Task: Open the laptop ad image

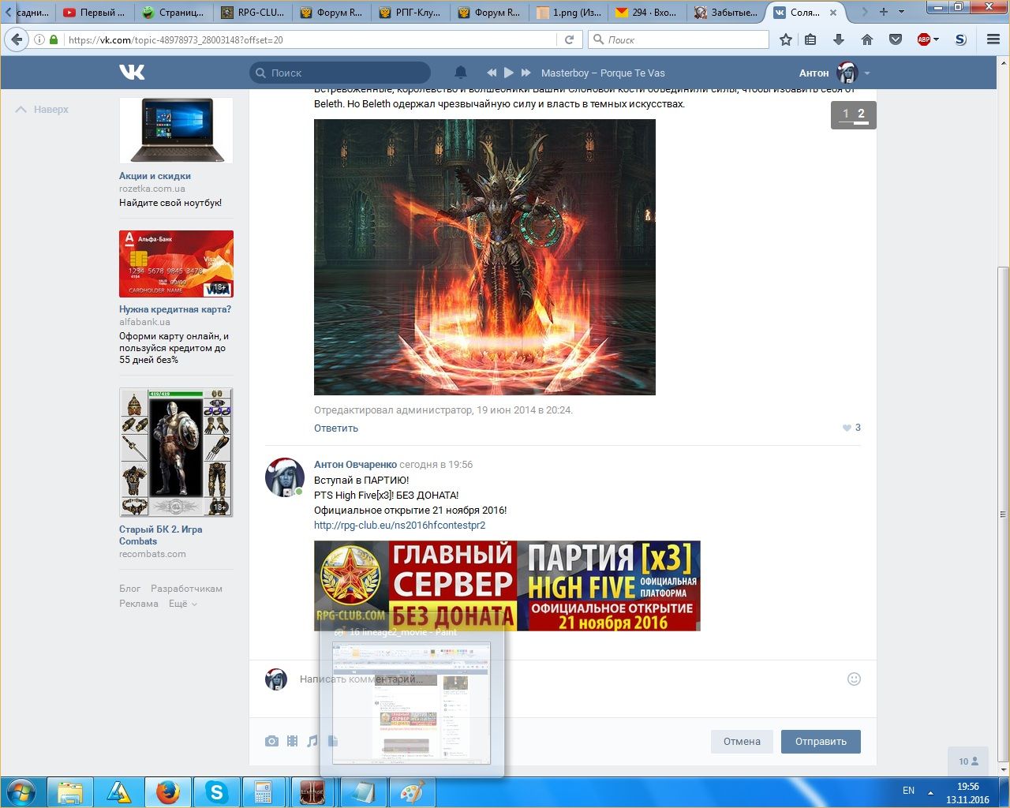Action: point(176,130)
